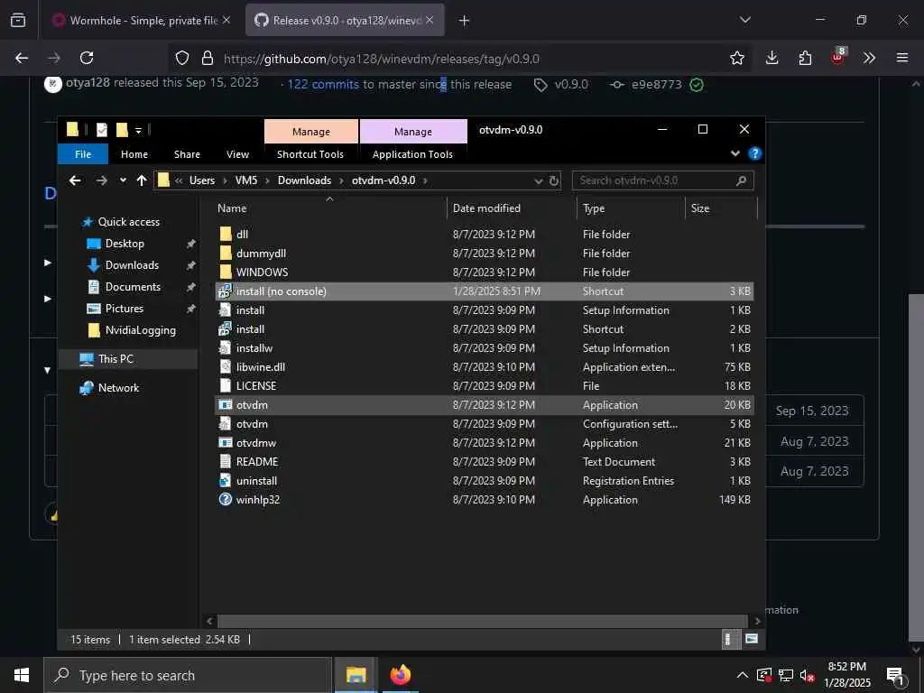Show hidden tray icons chevron
924x693 pixels.
coord(743,675)
